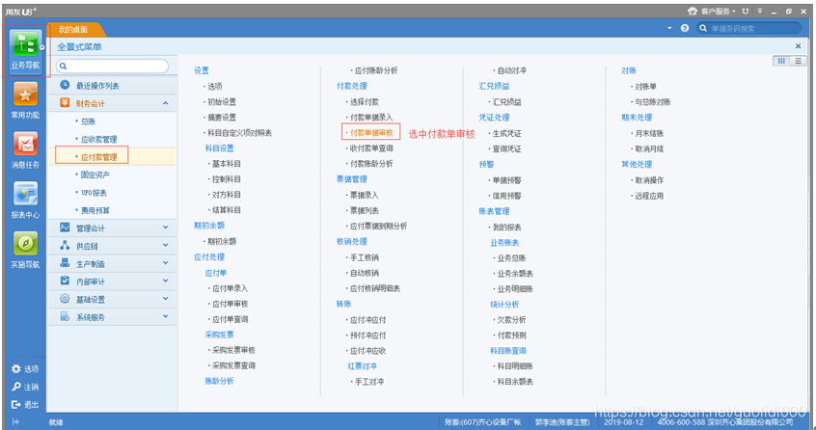Open 手工核销
Screen dimensions: 816x430
(364, 257)
